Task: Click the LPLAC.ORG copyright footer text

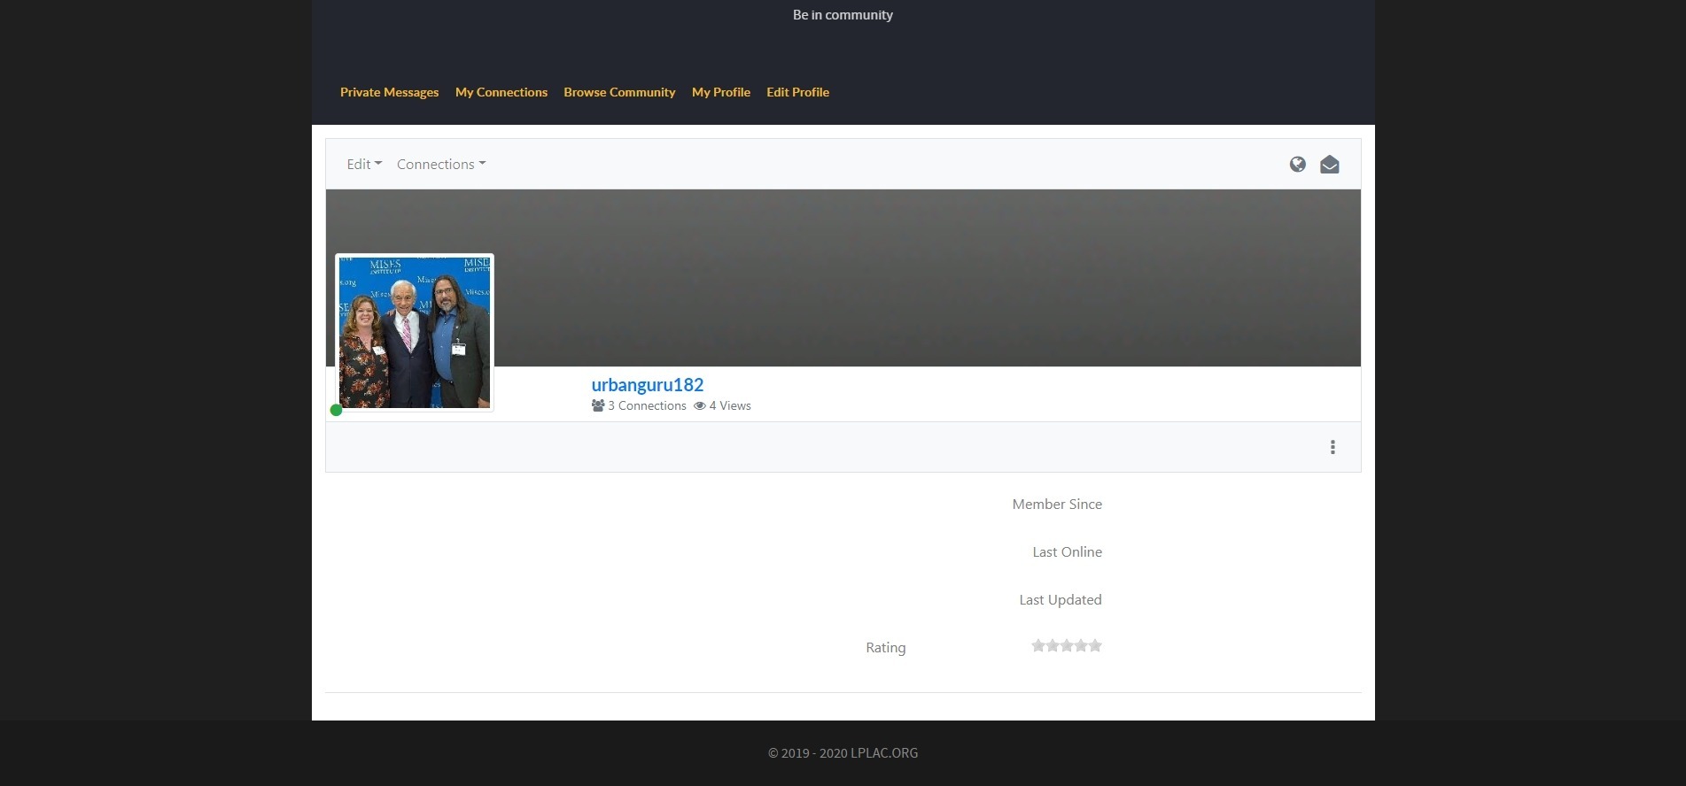Action: (x=843, y=753)
